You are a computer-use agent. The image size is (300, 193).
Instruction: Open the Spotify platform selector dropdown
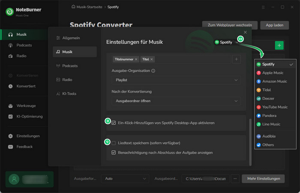tap(227, 42)
